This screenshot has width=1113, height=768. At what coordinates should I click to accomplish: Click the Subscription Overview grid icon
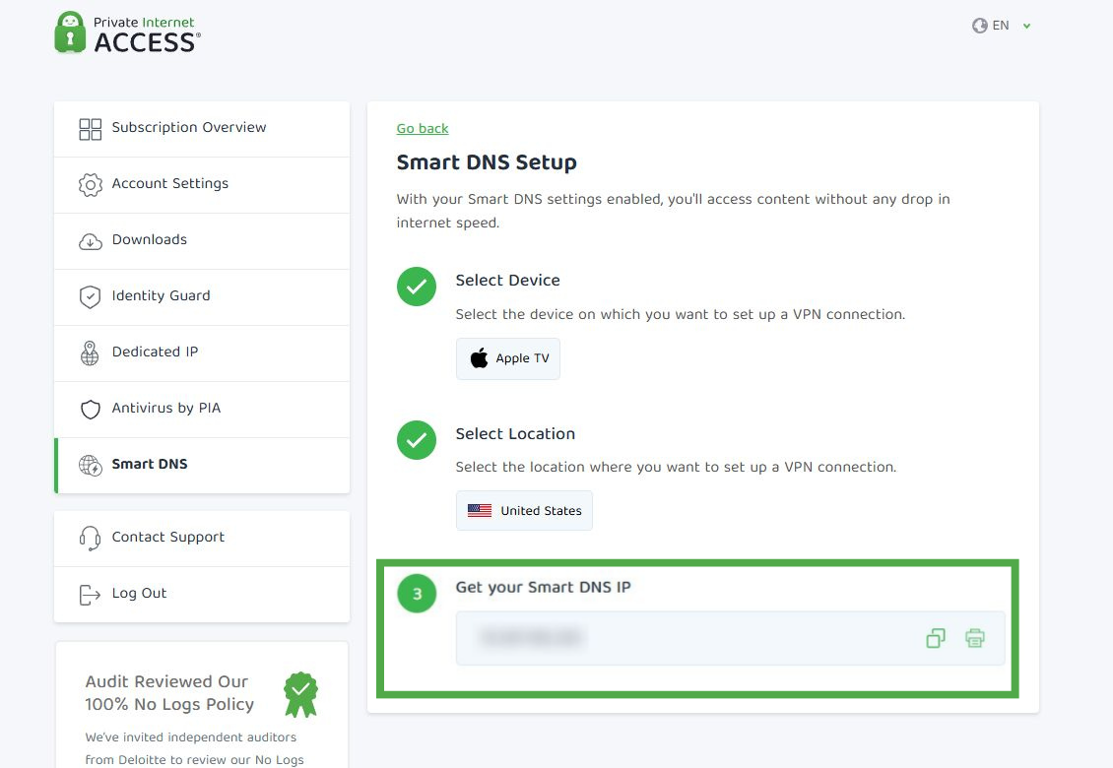pos(91,129)
